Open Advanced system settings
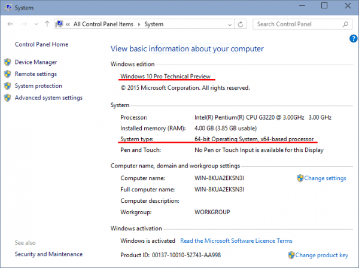 pos(48,98)
